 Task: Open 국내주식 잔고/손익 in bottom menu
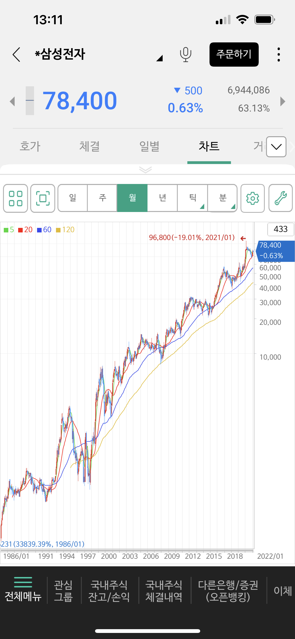(x=109, y=591)
